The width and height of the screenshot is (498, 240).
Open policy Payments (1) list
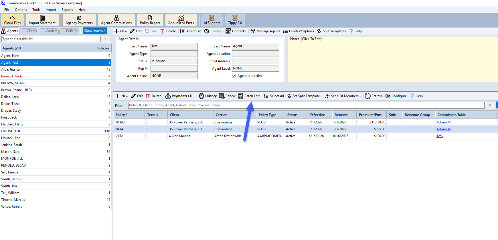[179, 96]
